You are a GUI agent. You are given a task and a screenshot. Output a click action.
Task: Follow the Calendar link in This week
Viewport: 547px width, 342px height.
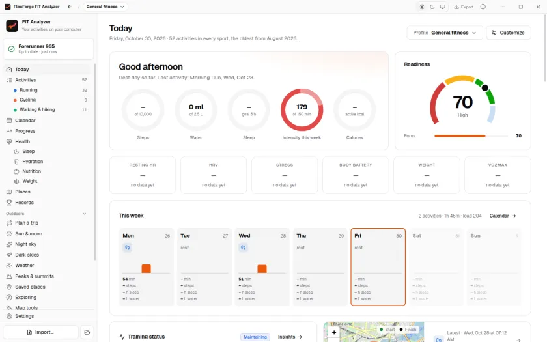pyautogui.click(x=503, y=216)
